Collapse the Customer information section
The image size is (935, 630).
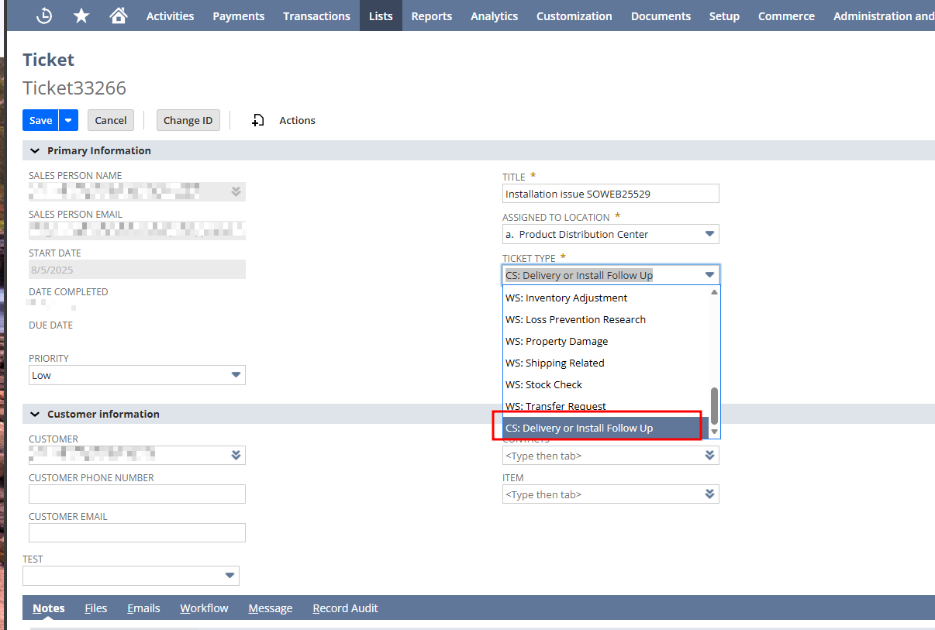coord(34,414)
